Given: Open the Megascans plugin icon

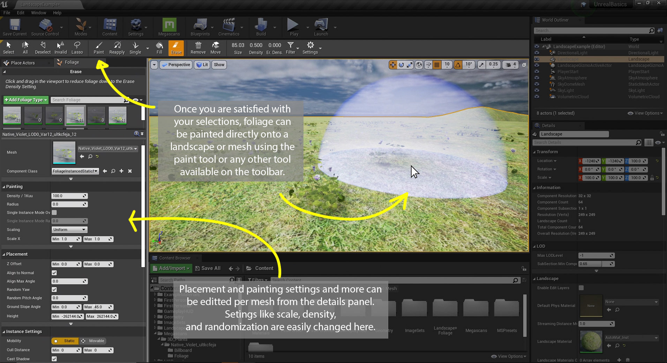Looking at the screenshot, I should pos(169,27).
